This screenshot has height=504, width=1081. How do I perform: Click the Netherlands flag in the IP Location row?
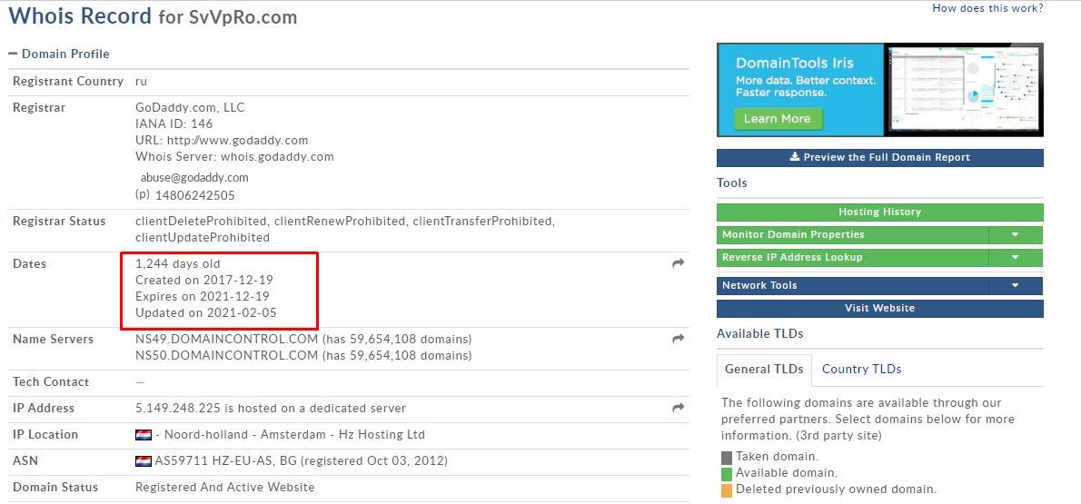tap(143, 435)
